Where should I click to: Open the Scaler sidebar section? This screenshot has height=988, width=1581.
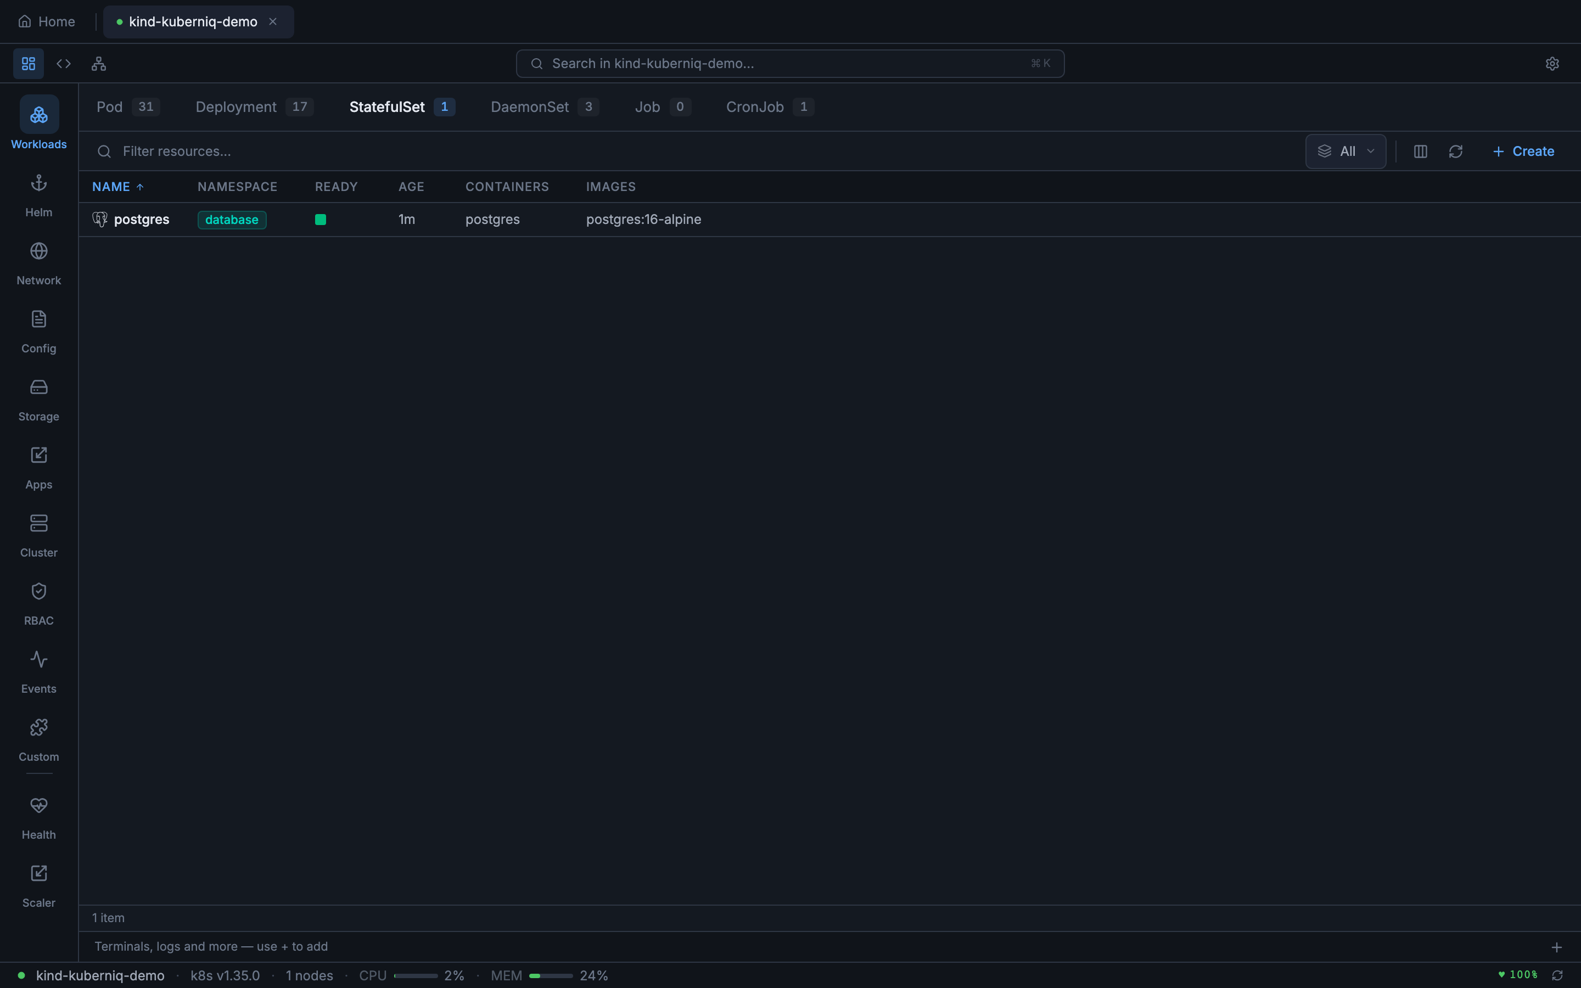coord(38,885)
